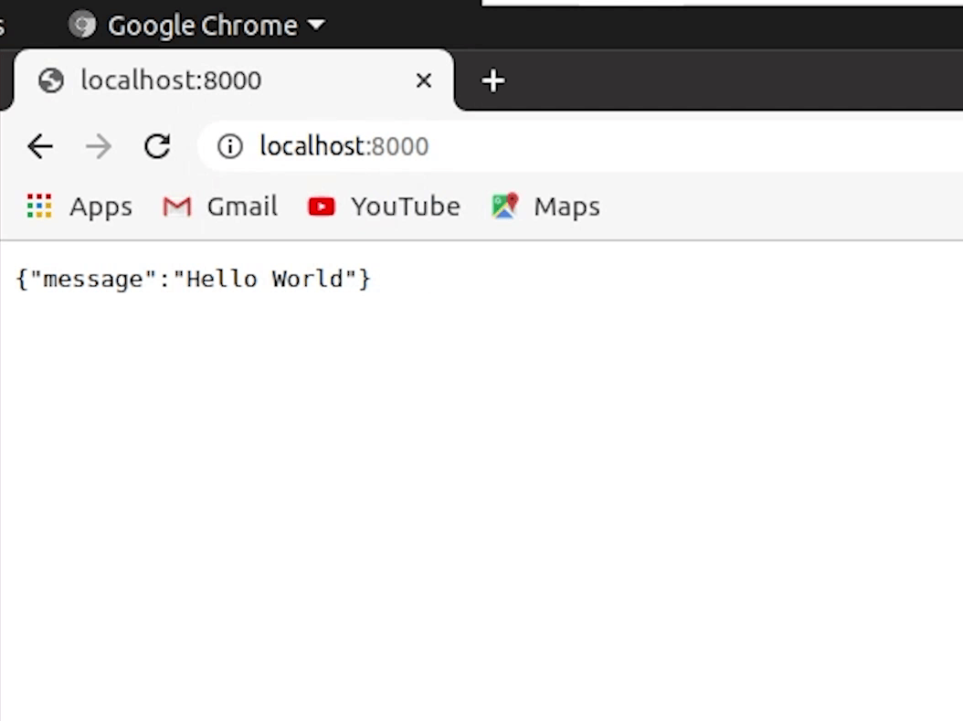The height and width of the screenshot is (721, 963).
Task: Open the Google Chrome app menu dropdown arrow
Action: click(316, 26)
